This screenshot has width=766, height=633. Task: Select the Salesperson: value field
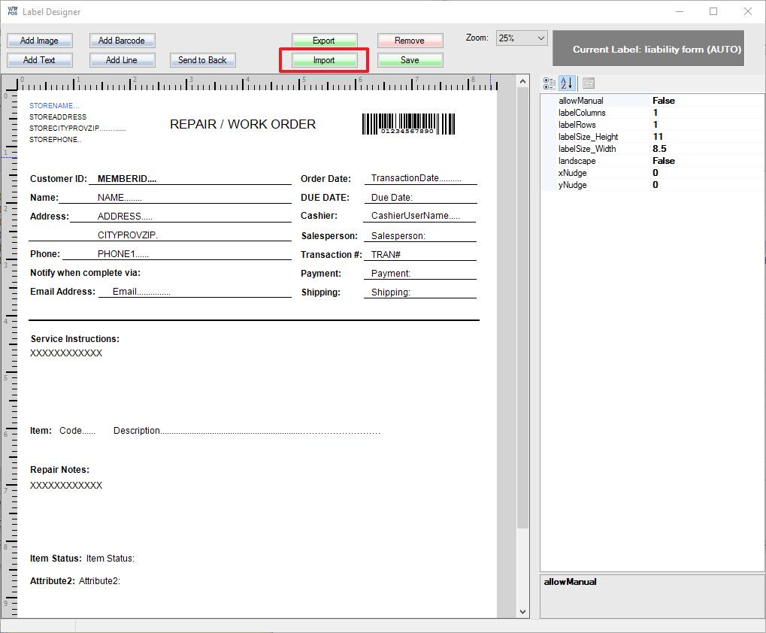tap(398, 236)
